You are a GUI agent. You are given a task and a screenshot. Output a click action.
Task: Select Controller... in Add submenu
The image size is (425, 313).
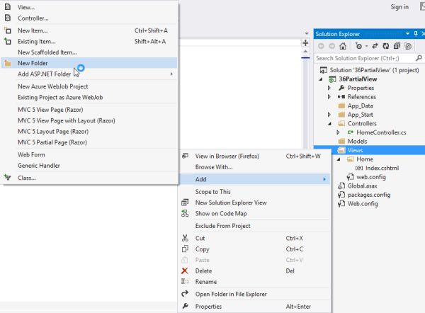(x=33, y=18)
